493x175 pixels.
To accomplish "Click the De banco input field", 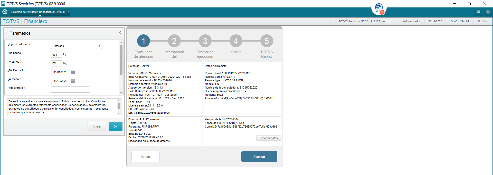I will [56, 55].
